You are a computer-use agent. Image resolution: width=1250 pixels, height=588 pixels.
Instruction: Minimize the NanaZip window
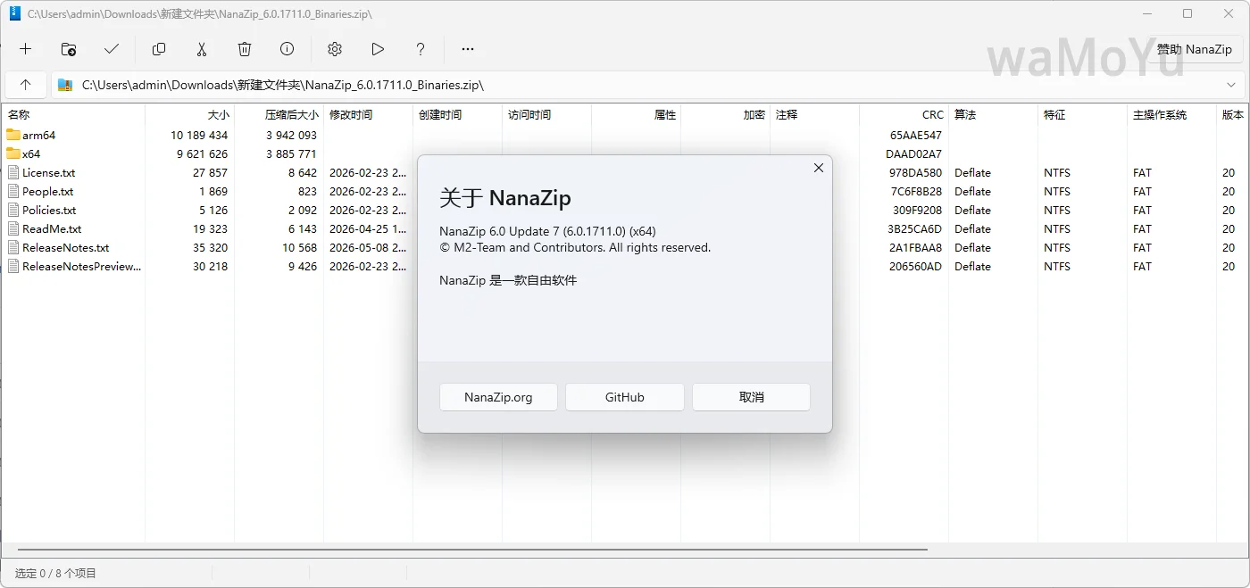tap(1146, 13)
